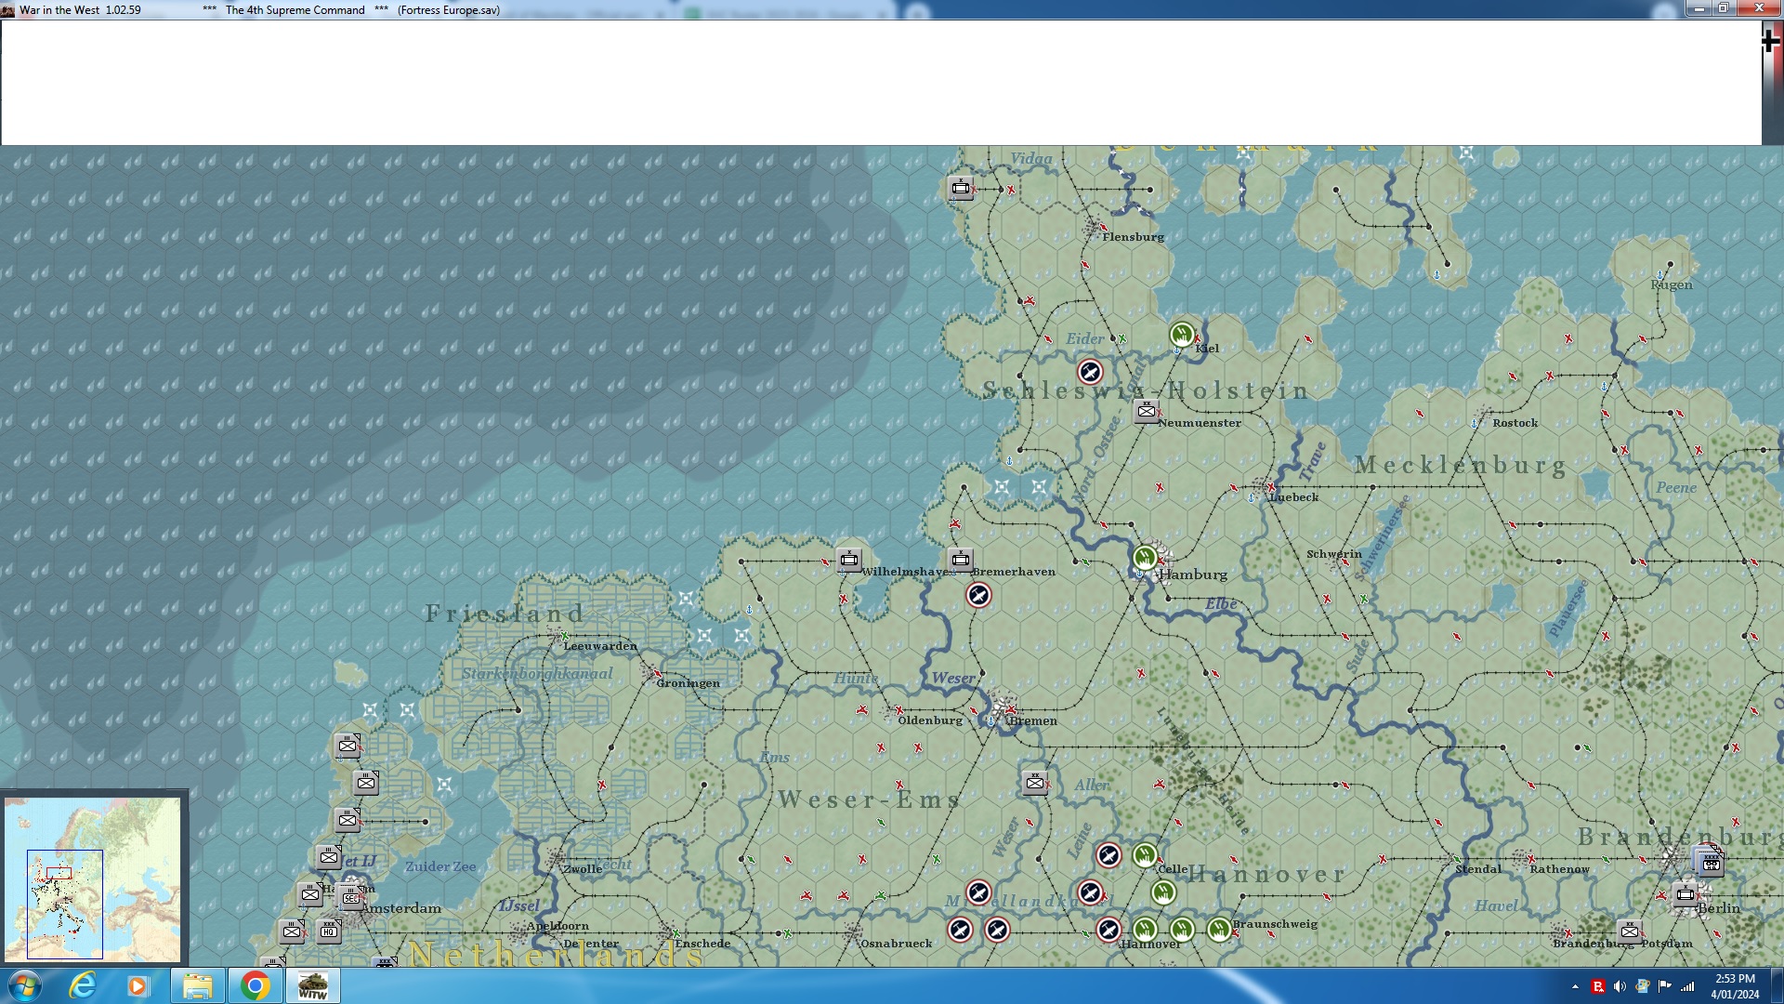Open the Windows Start menu
Image resolution: width=1784 pixels, height=1004 pixels.
[25, 985]
